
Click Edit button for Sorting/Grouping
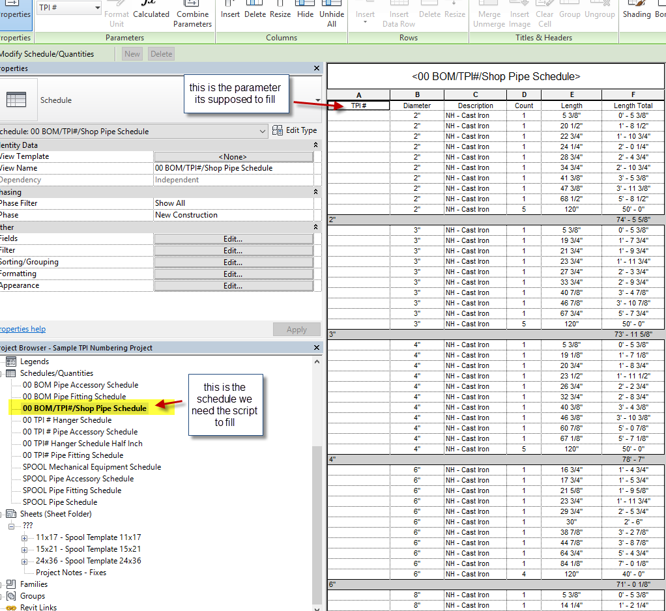coord(233,263)
